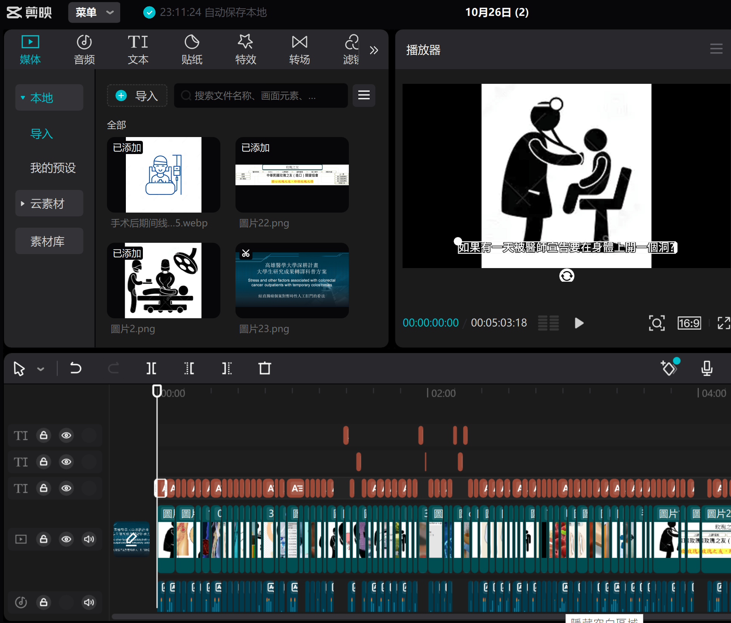Focus the media search field
The height and width of the screenshot is (623, 731).
[x=261, y=96]
